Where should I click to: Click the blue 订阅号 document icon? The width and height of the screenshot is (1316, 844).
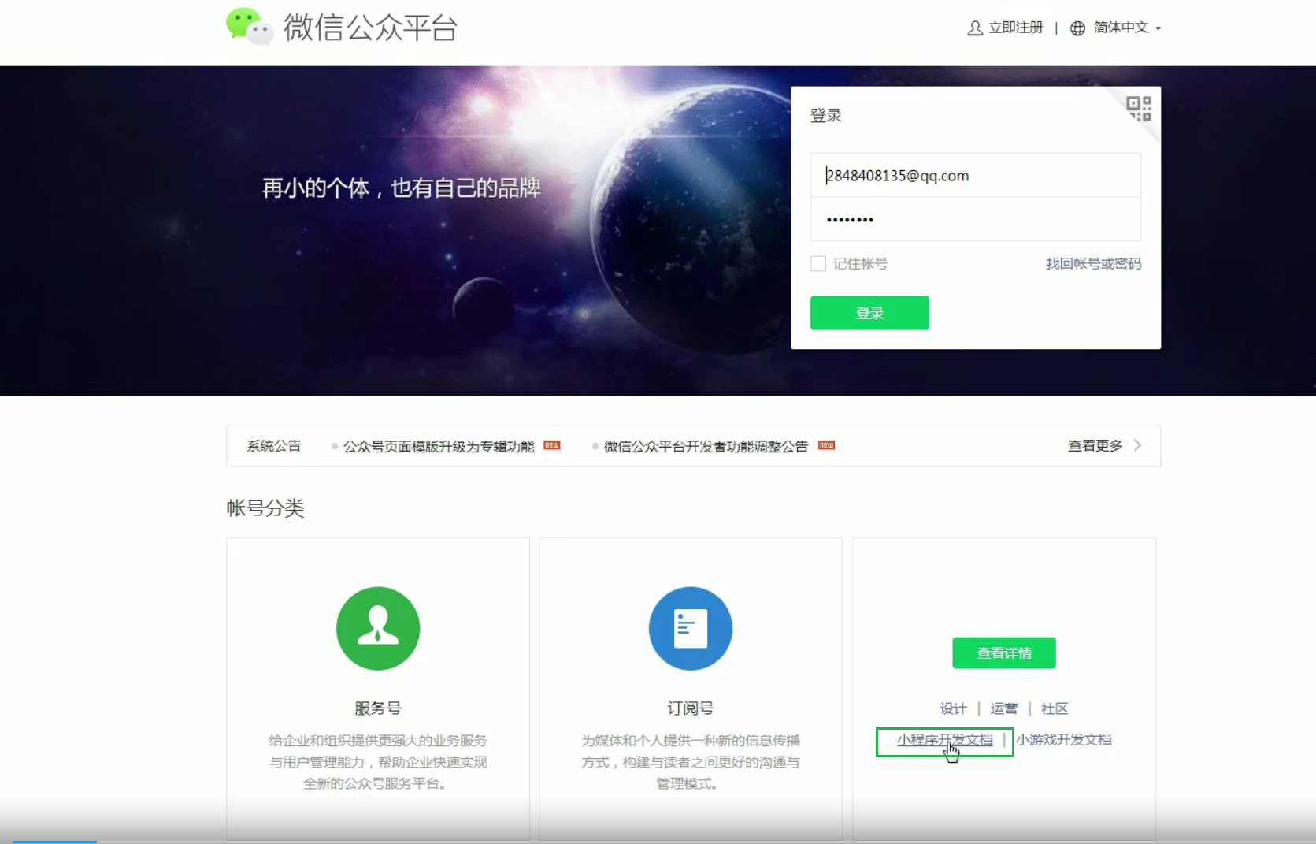tap(690, 628)
